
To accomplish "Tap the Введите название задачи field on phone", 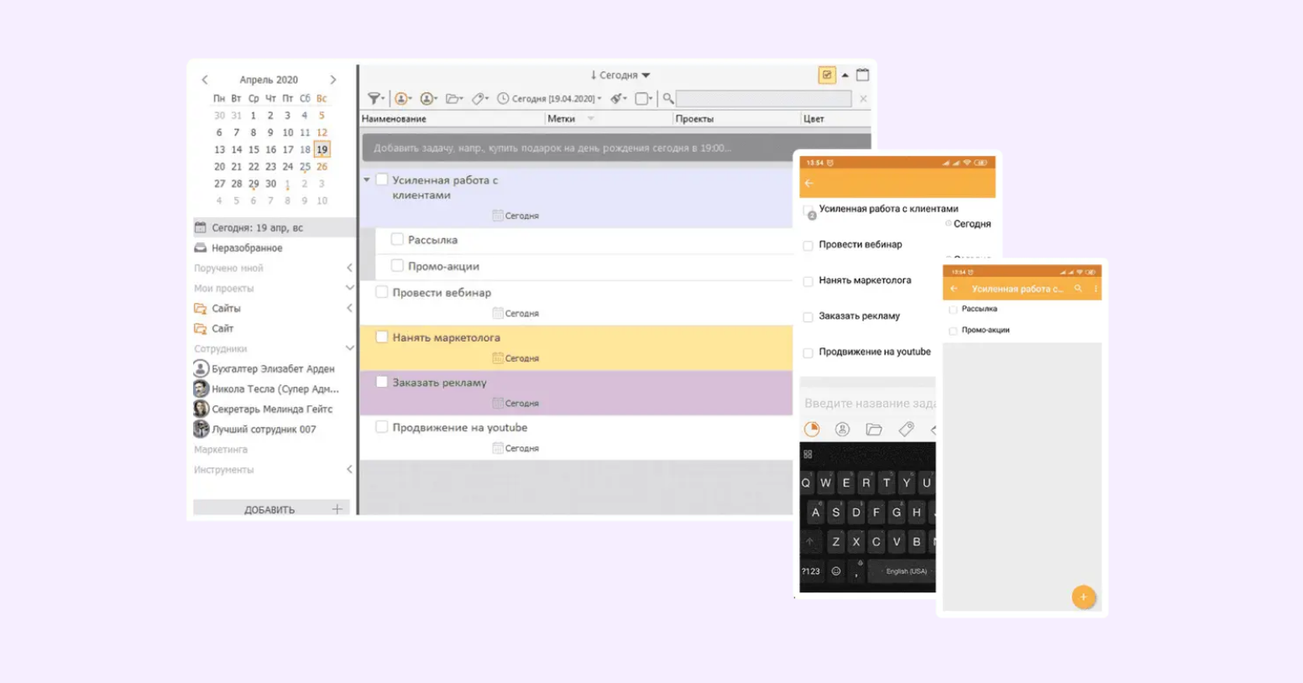I will (x=869, y=404).
